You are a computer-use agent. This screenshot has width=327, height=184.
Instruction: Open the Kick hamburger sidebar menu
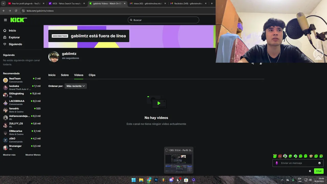pyautogui.click(x=5, y=20)
